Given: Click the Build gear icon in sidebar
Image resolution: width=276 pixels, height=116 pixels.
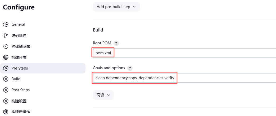Looking at the screenshot, I should pyautogui.click(x=6, y=79).
